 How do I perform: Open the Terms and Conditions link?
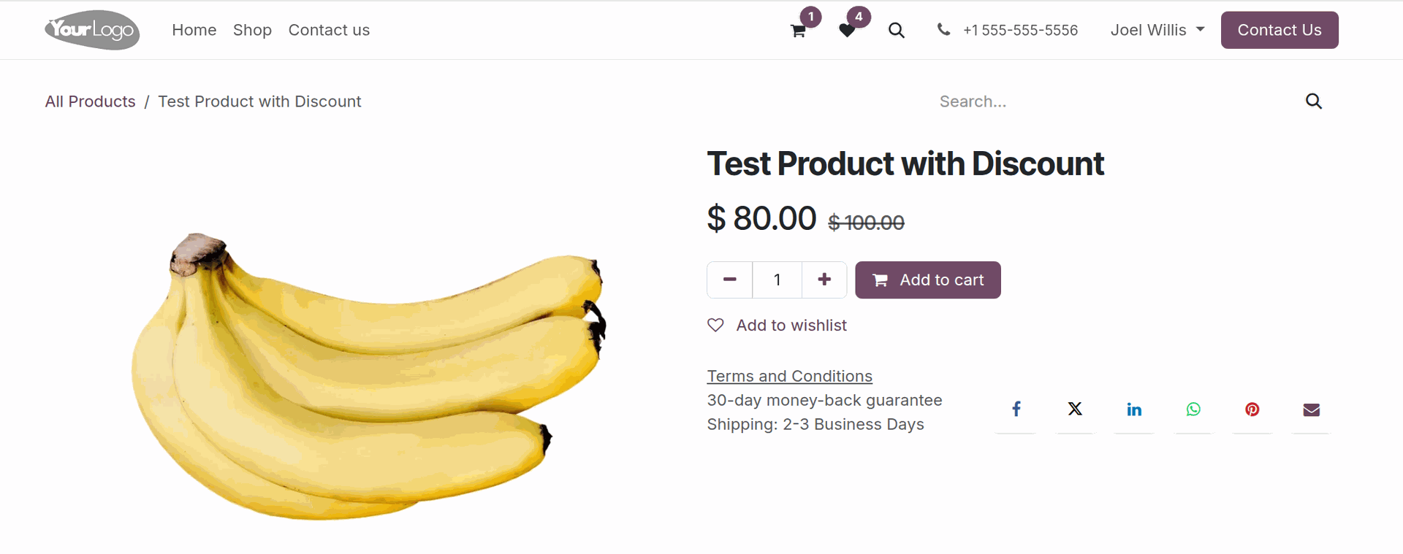point(789,375)
